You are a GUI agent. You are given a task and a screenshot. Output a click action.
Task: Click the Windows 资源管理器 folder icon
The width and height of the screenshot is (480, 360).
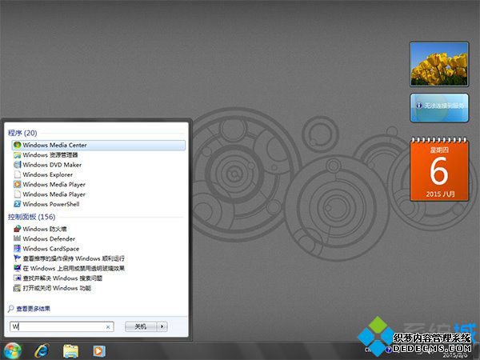(x=17, y=155)
